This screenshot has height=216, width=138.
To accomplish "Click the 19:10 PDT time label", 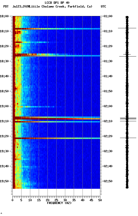I will pyautogui.click(x=4, y=121).
